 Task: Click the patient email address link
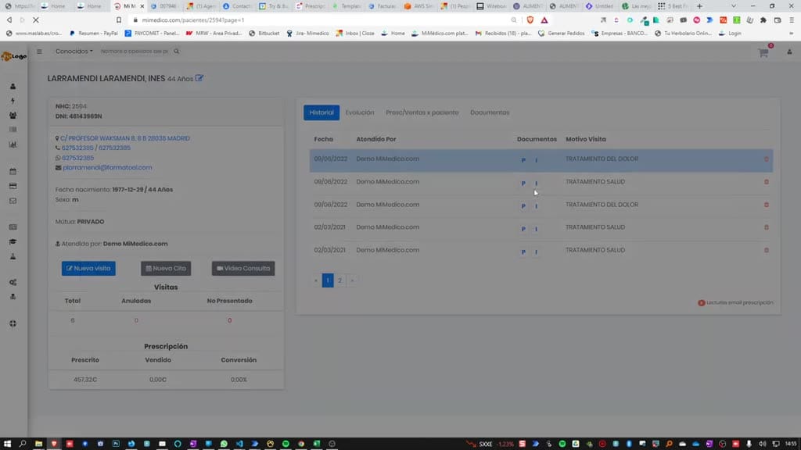pyautogui.click(x=107, y=167)
